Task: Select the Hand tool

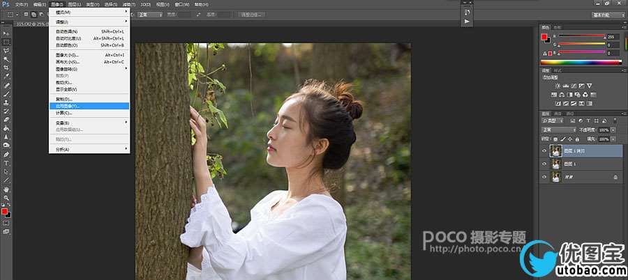Action: coord(6,189)
